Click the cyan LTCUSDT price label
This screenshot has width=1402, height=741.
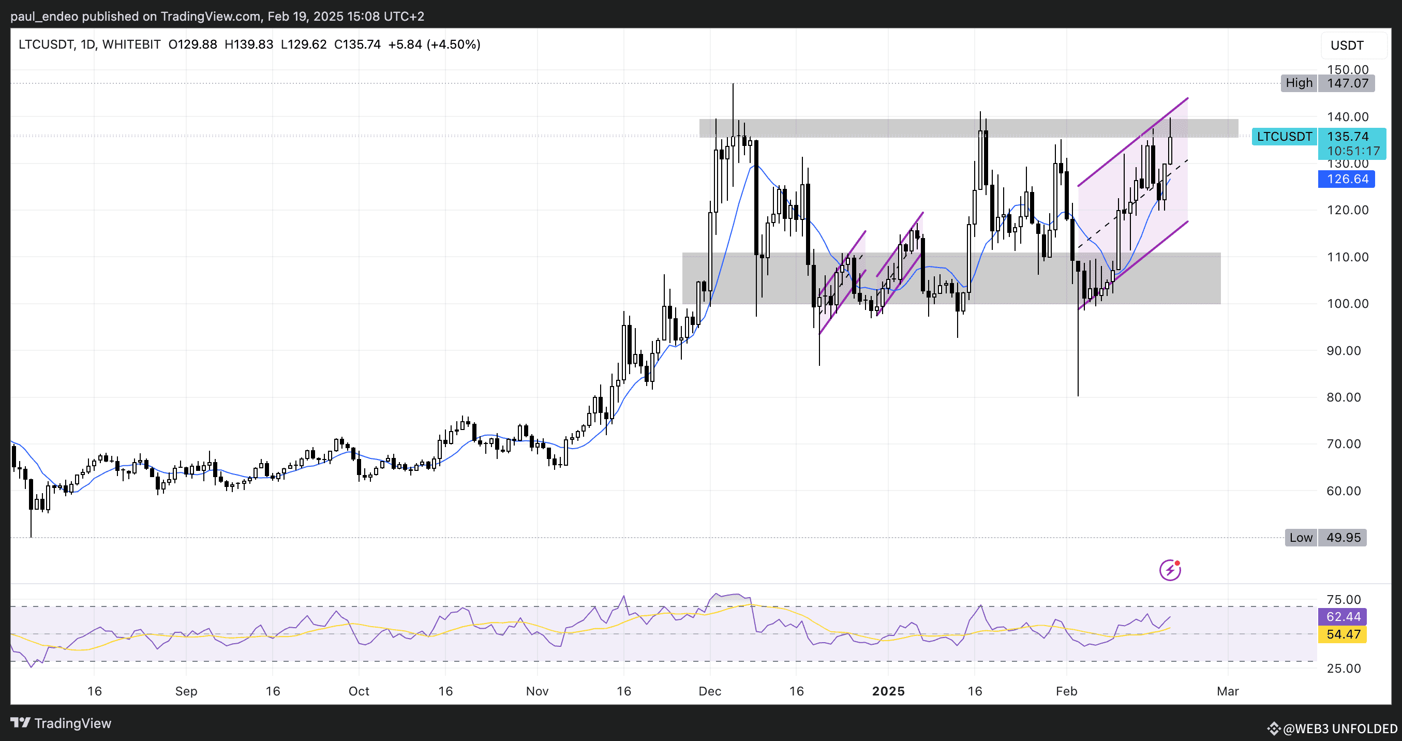1285,136
